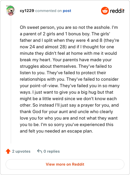The height and width of the screenshot is (175, 130).
Task: Click the cy1229 user avatar
Action: (10, 10)
